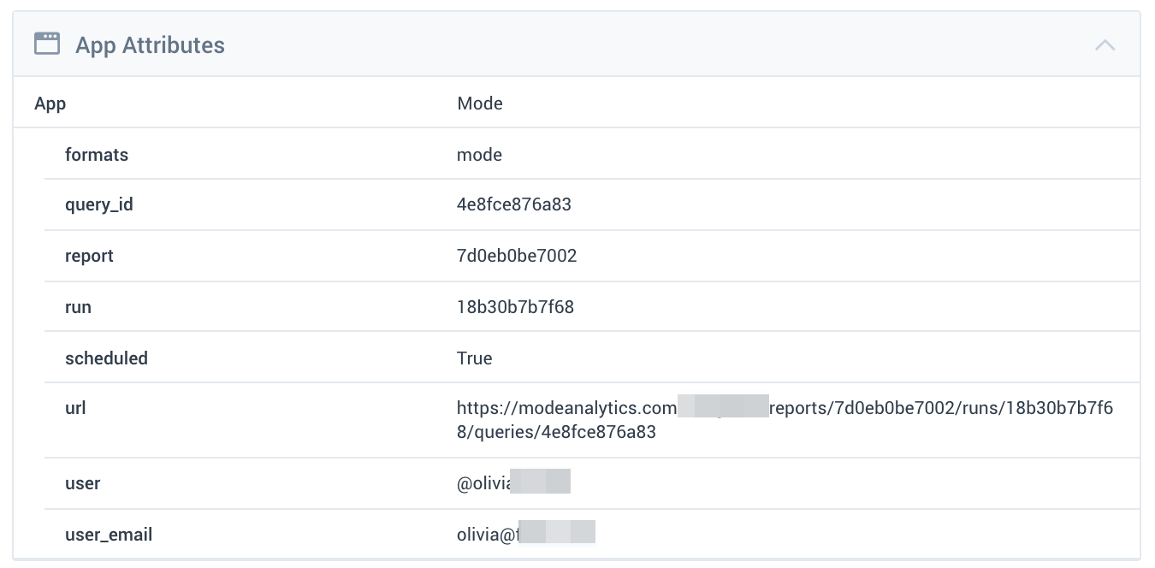The height and width of the screenshot is (568, 1155).
Task: Click the run attribute label
Action: pos(78,306)
